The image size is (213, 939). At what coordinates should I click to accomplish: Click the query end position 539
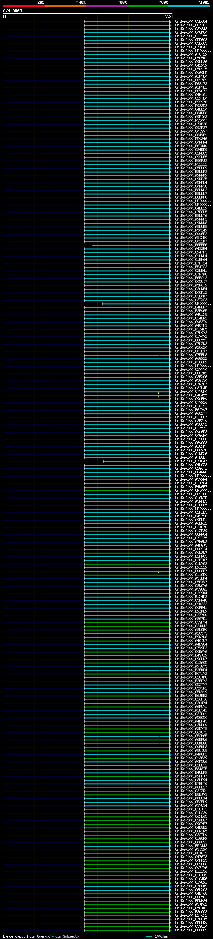[168, 16]
